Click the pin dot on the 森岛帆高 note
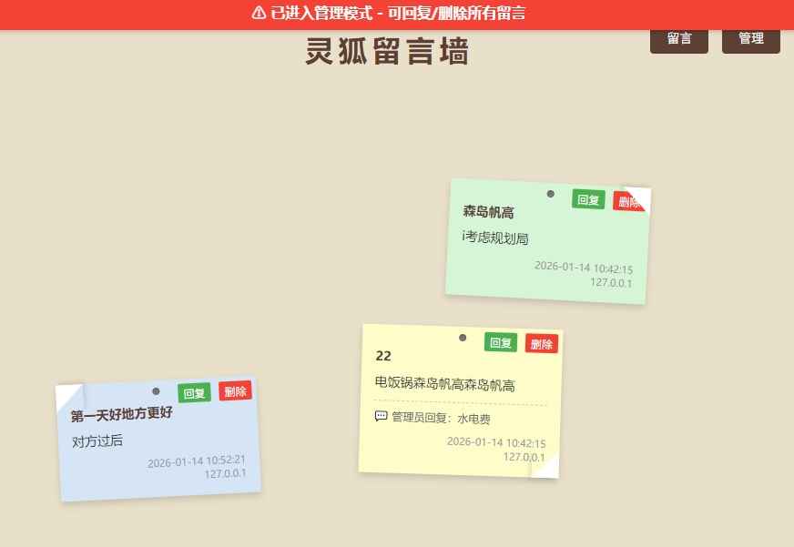The image size is (794, 547). pos(550,193)
